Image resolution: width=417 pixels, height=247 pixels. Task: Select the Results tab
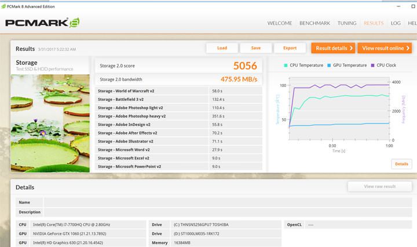(373, 23)
